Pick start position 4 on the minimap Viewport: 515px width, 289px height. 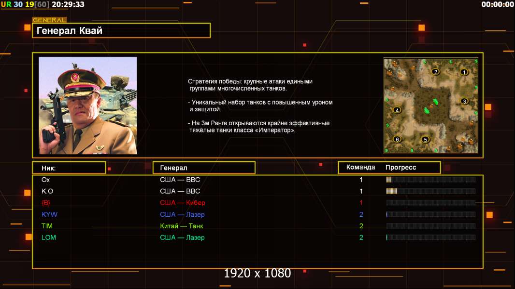(397, 110)
